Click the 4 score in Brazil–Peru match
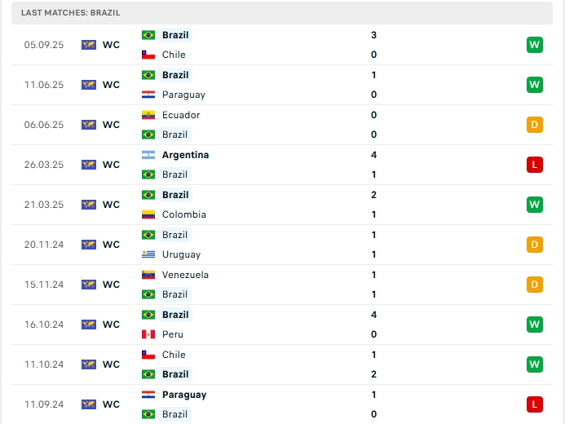Screen dimensions: 565x424 pyautogui.click(x=373, y=315)
